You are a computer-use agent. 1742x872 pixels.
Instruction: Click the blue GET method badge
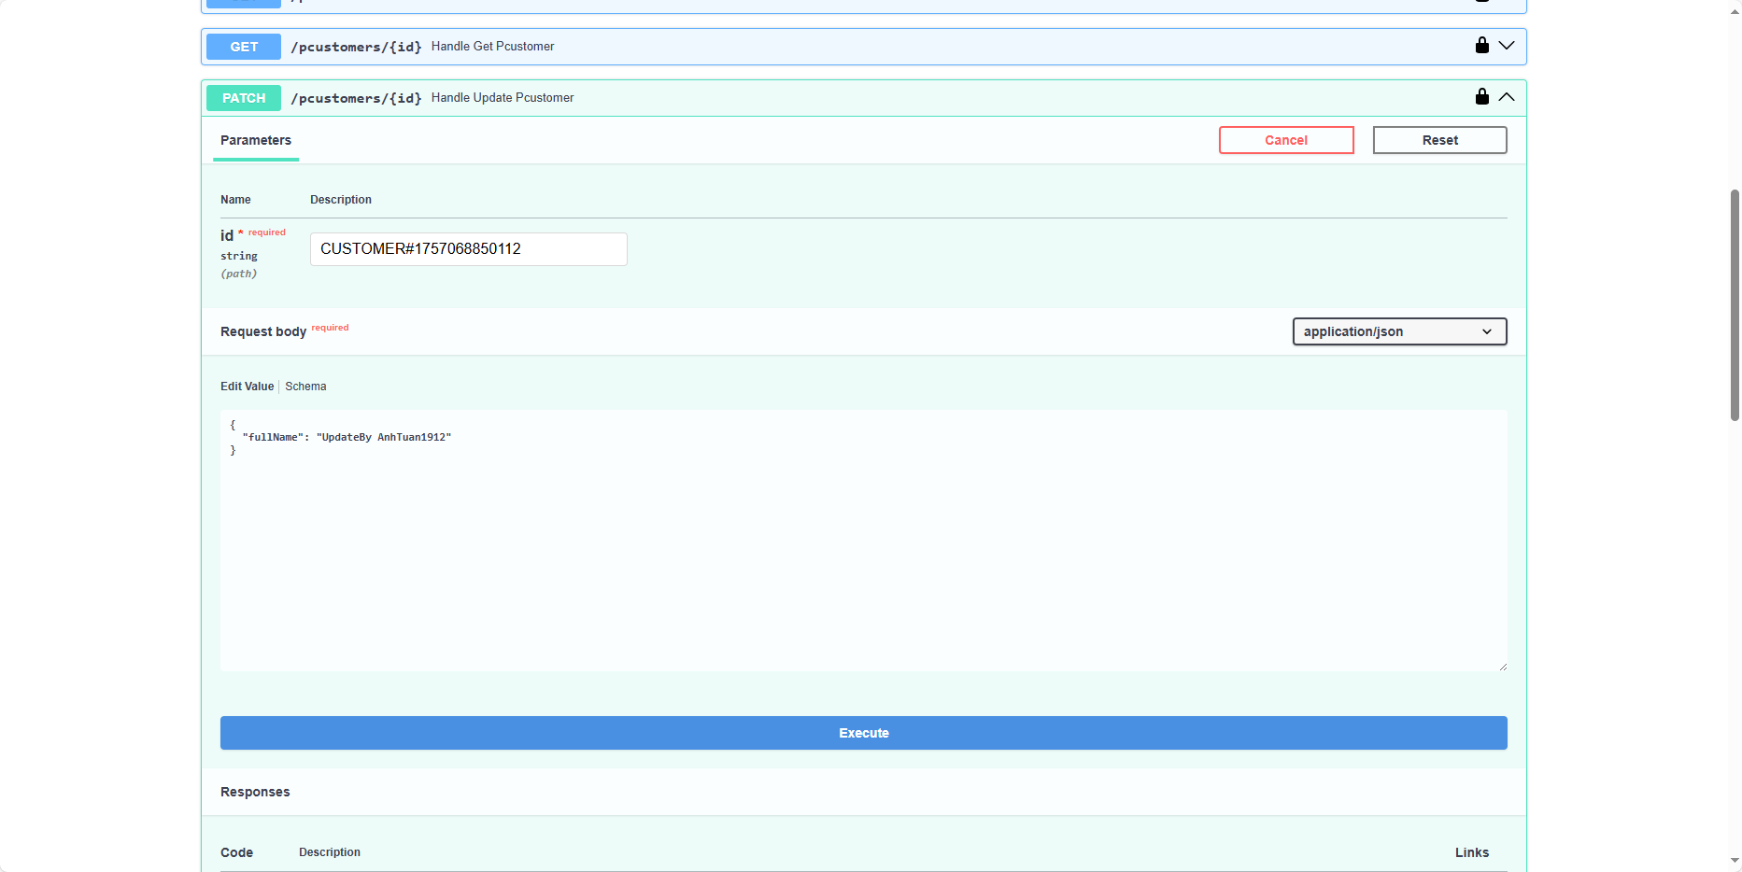pos(244,47)
